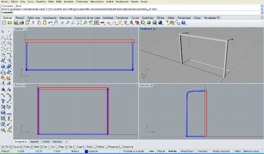Click the four-viewport layout icon
264x154 pixels.
point(97,22)
